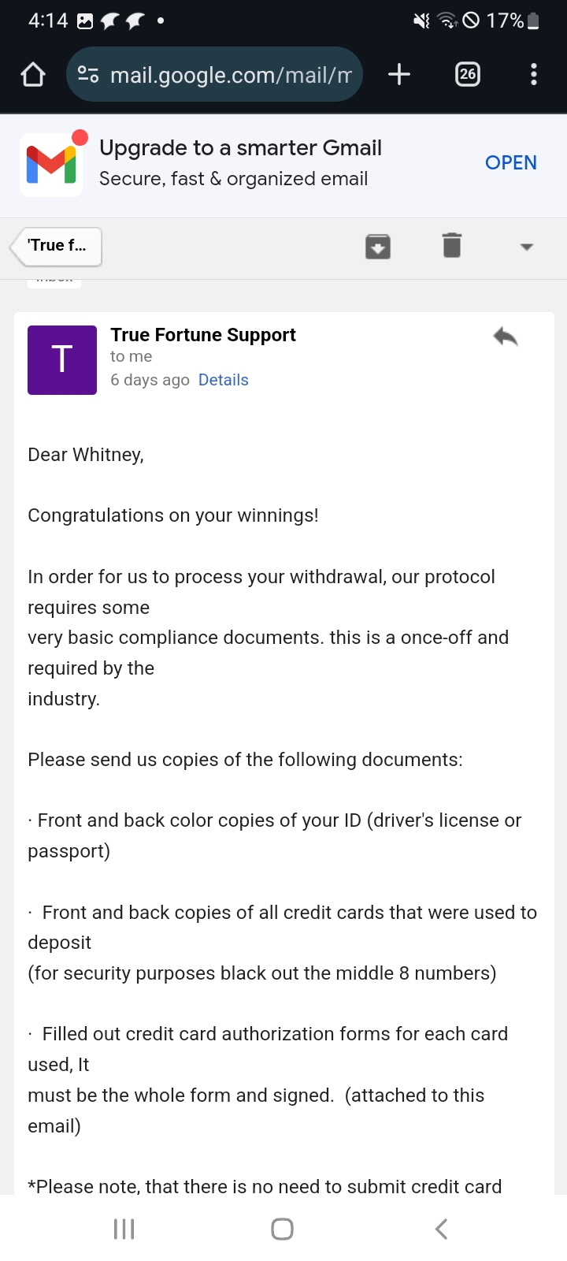567x1261 pixels.
Task: Go back to 'True f...' results
Action: tap(56, 247)
